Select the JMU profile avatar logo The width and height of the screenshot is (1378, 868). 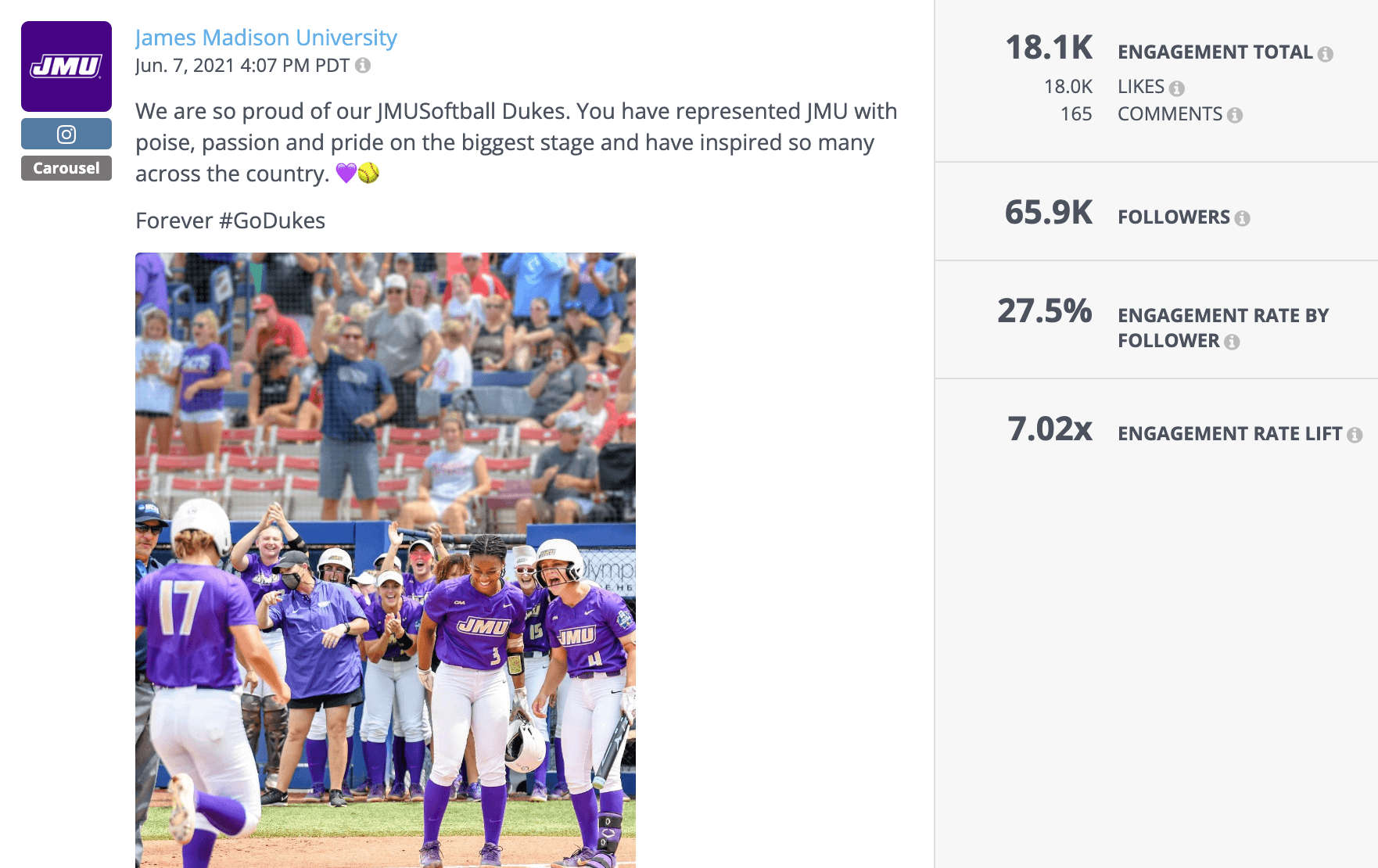point(66,66)
